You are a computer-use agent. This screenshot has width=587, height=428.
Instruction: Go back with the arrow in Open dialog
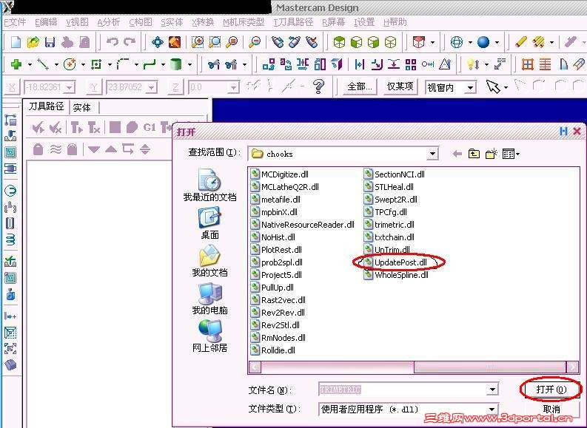[457, 154]
